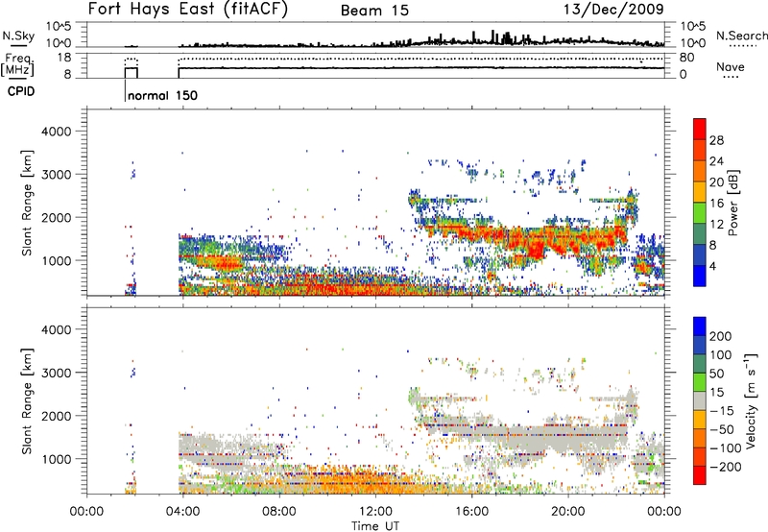This screenshot has height=532, width=768.
Task: Click the 'normal 150' CPID annotation
Action: (162, 95)
